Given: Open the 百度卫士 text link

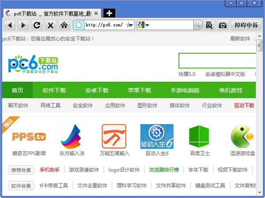Looking at the screenshot, I should 200,153.
